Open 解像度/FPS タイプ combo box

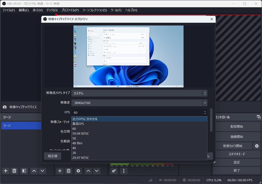point(140,93)
